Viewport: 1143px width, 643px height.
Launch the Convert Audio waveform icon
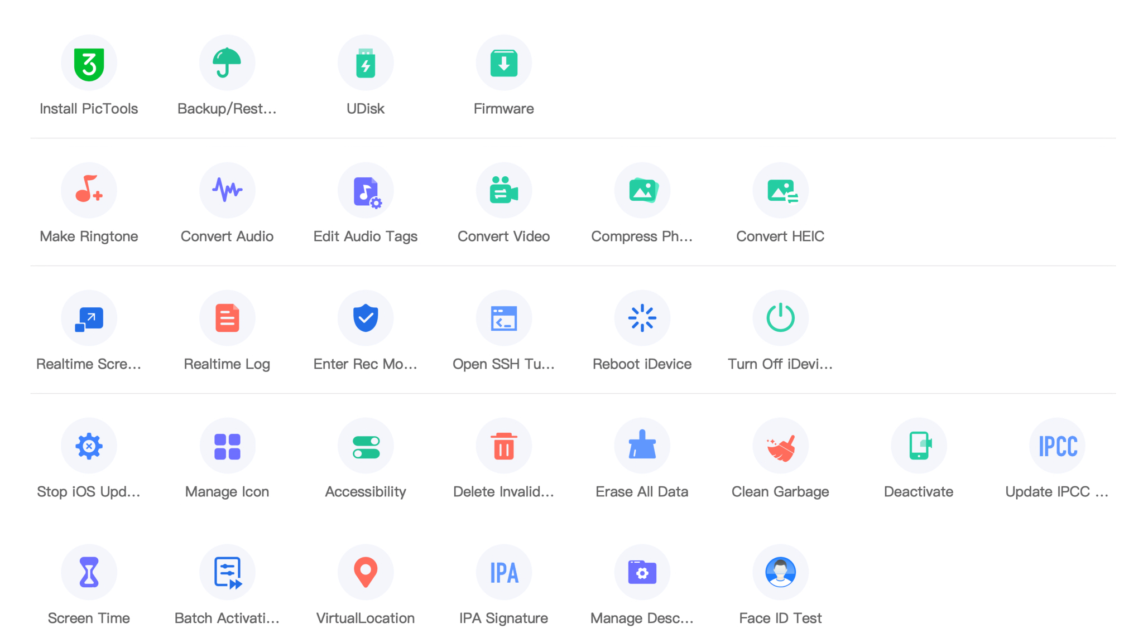[x=227, y=190]
